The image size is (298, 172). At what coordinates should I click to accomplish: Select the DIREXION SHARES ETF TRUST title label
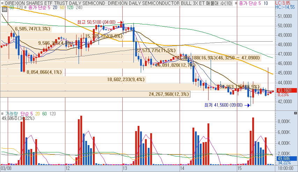[55, 3]
